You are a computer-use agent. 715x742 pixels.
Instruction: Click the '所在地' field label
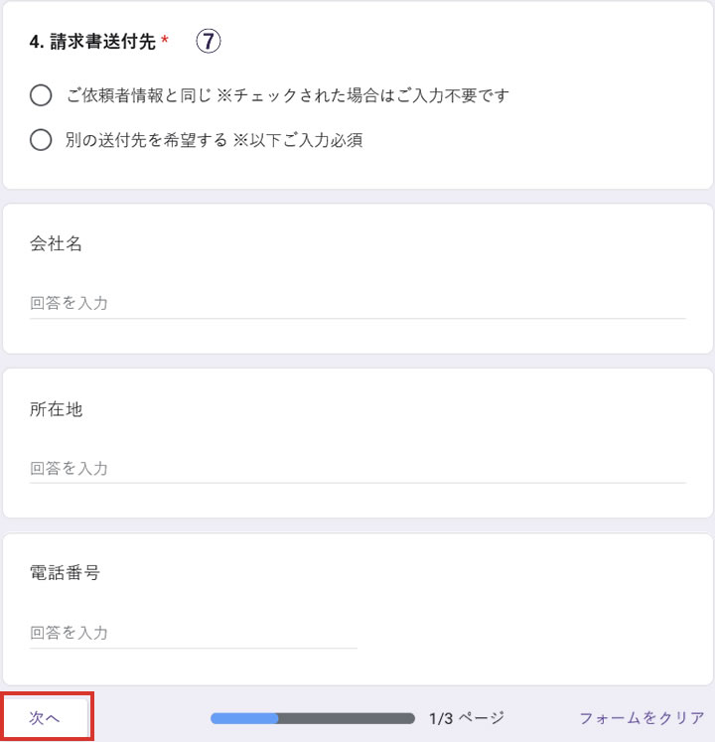pos(57,409)
